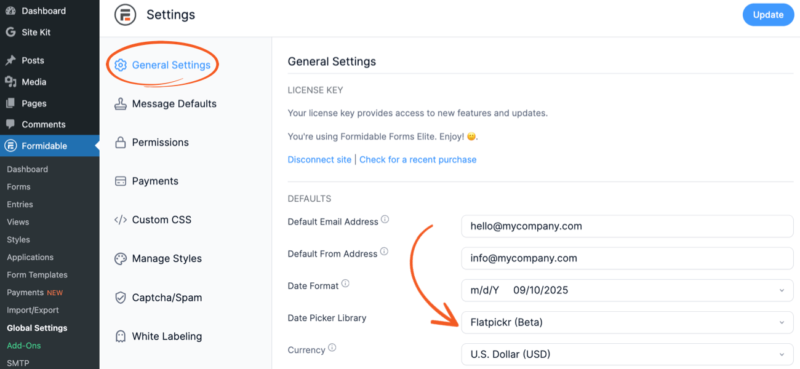Click the Disconnect site link
The image size is (800, 369).
pyautogui.click(x=319, y=159)
